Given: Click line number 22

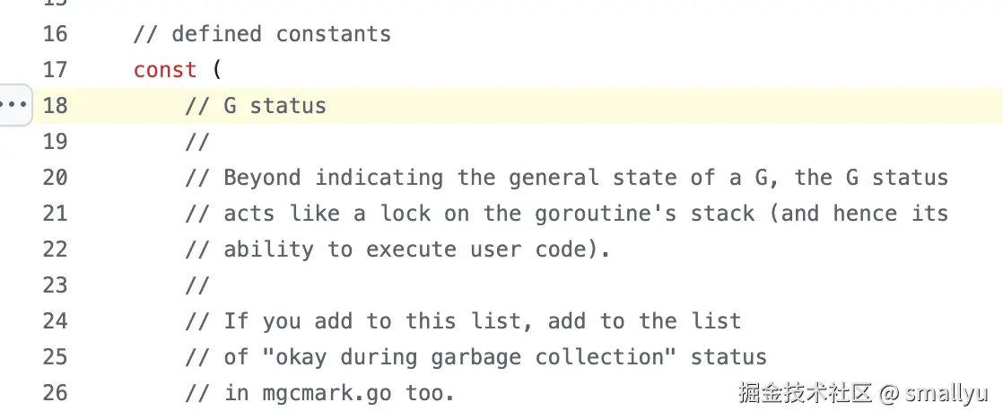Looking at the screenshot, I should point(55,249).
